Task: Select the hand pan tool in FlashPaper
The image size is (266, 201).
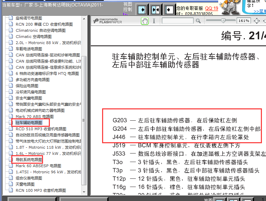Action: coord(145,21)
